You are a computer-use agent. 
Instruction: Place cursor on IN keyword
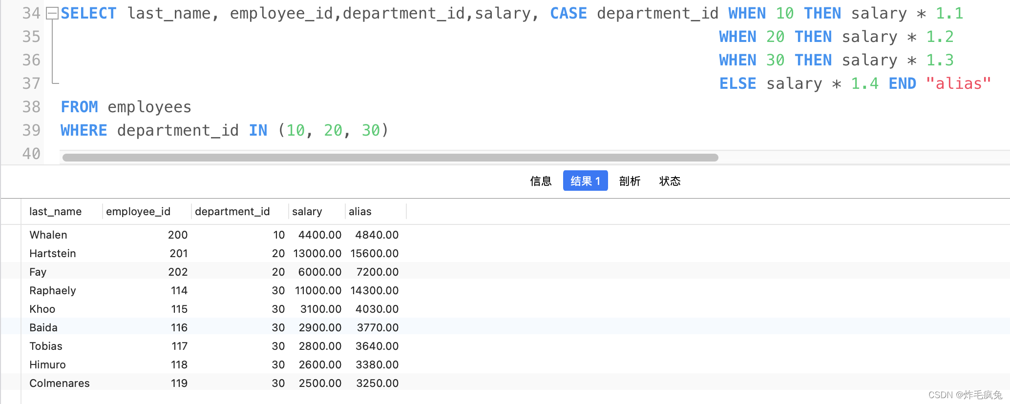pos(258,130)
